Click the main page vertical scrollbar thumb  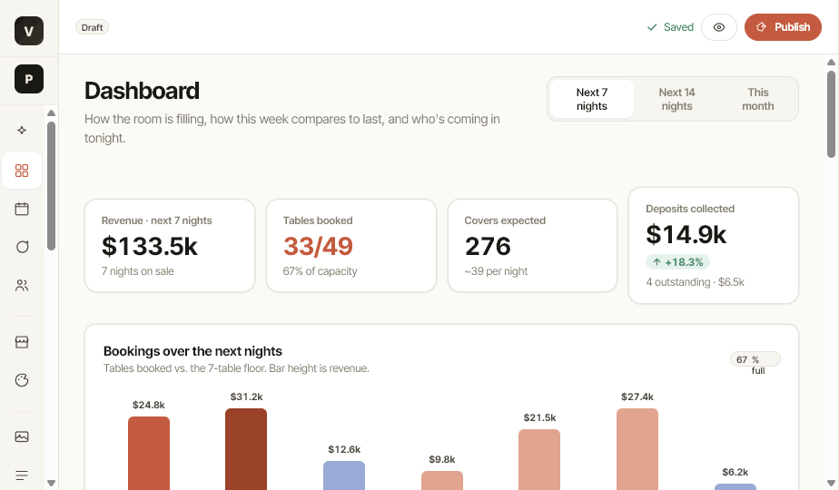coord(831,114)
